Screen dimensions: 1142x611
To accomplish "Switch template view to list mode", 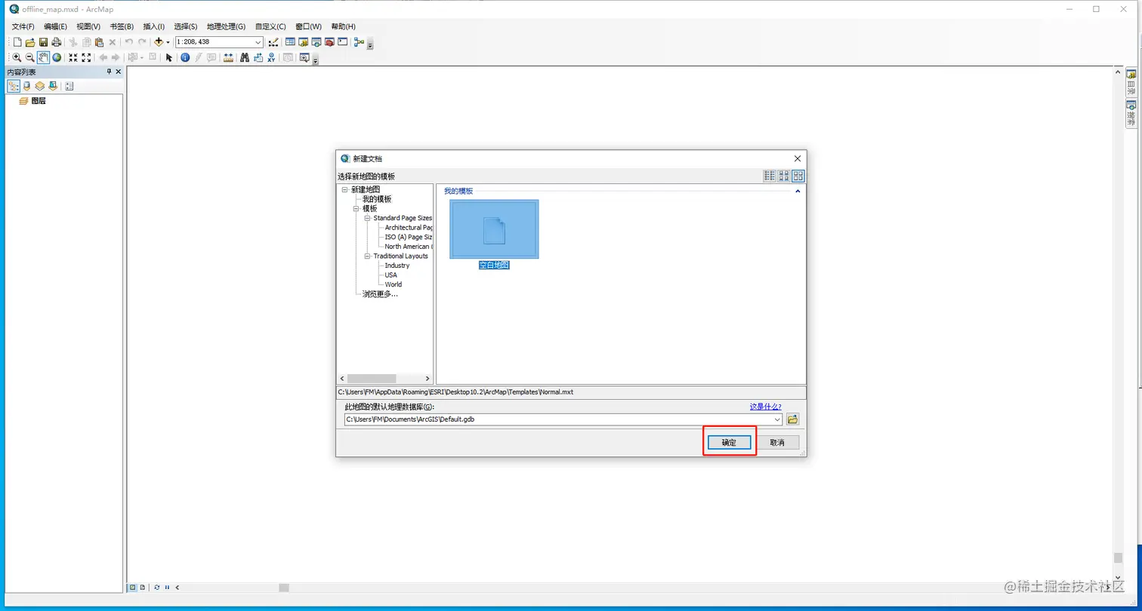I will click(x=770, y=176).
